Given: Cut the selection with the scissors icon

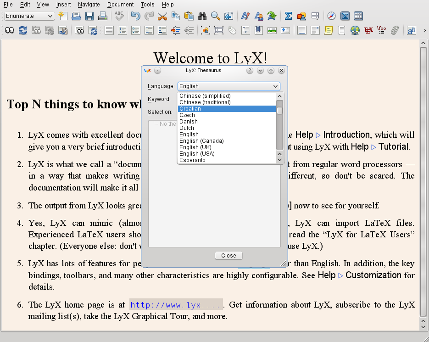Looking at the screenshot, I should pos(162,16).
